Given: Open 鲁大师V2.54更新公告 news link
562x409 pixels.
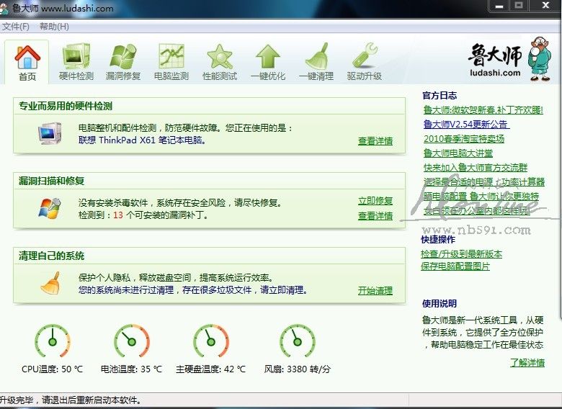Looking at the screenshot, I should point(465,125).
